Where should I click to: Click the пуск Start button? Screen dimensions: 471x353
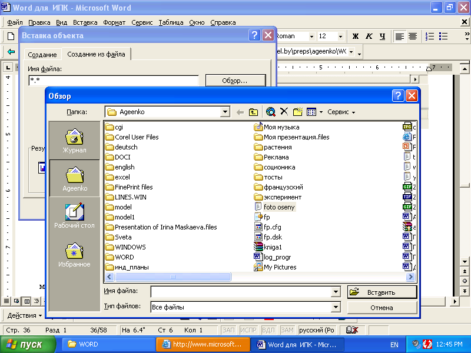pos(28,345)
